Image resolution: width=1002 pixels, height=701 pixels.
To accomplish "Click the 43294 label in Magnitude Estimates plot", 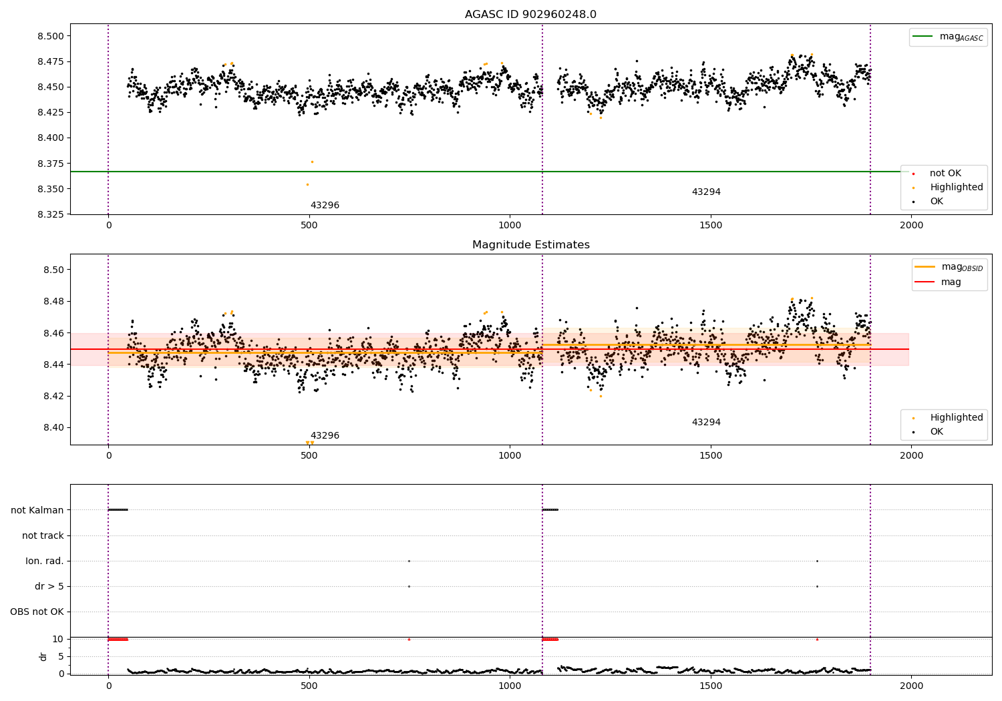I will pos(706,423).
